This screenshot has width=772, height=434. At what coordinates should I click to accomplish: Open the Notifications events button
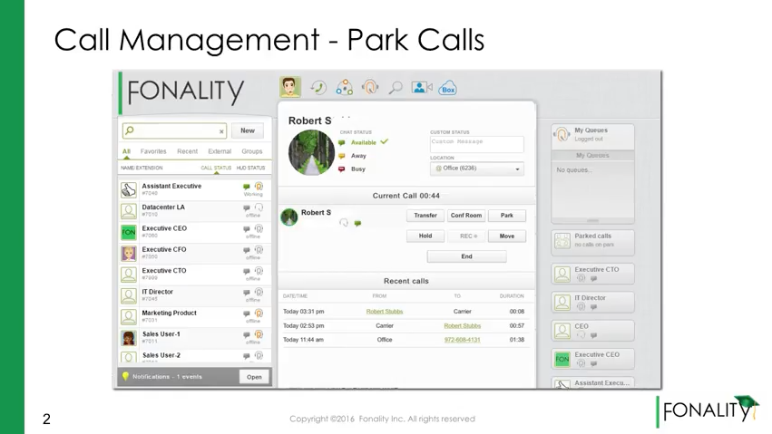[254, 377]
